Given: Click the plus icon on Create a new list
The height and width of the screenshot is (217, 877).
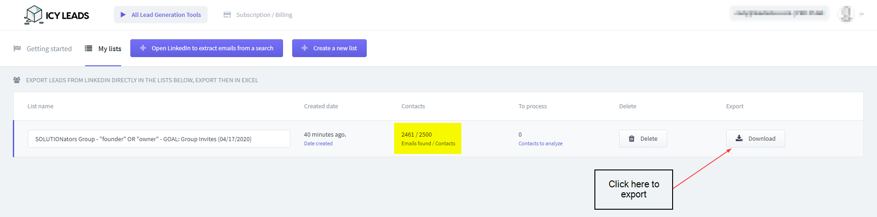Looking at the screenshot, I should (x=305, y=48).
